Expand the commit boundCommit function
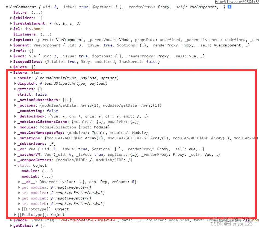Image resolution: width=259 pixels, height=229 pixels. coord(15,78)
